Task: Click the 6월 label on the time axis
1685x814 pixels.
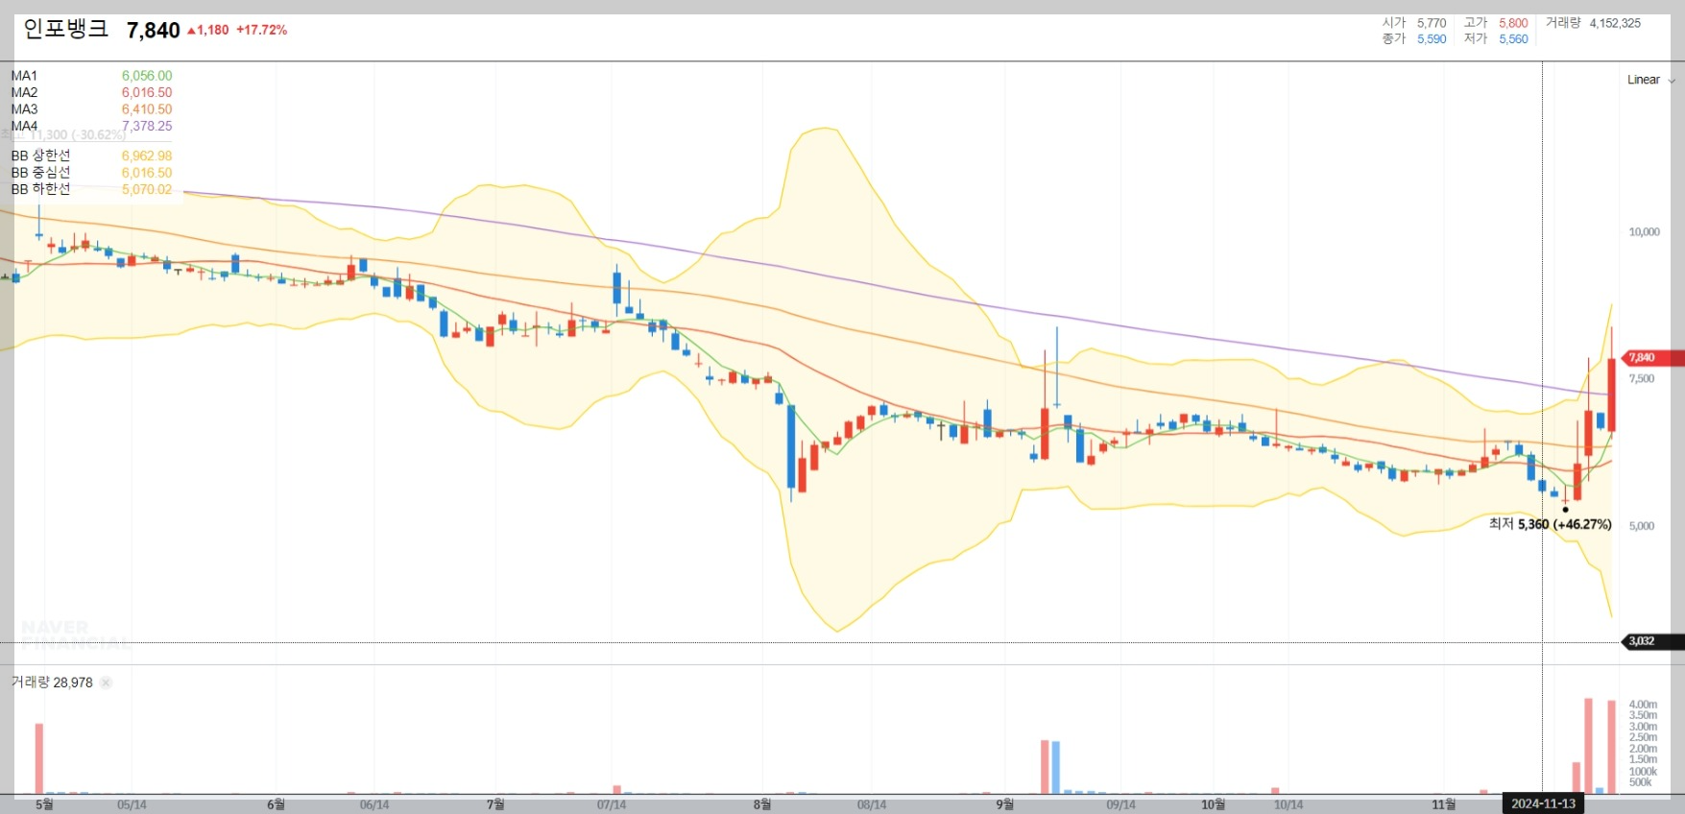Action: point(276,804)
